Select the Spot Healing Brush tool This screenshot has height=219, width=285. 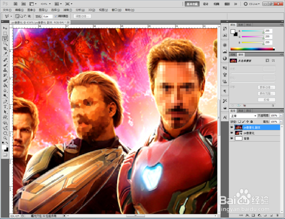5,60
